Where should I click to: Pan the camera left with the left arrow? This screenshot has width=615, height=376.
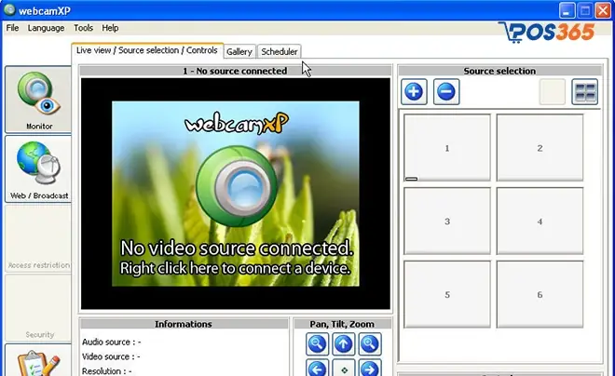tap(317, 369)
